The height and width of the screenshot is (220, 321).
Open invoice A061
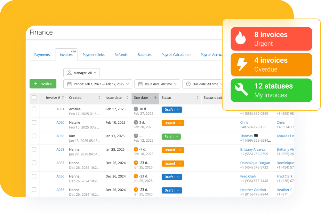pyautogui.click(x=60, y=109)
